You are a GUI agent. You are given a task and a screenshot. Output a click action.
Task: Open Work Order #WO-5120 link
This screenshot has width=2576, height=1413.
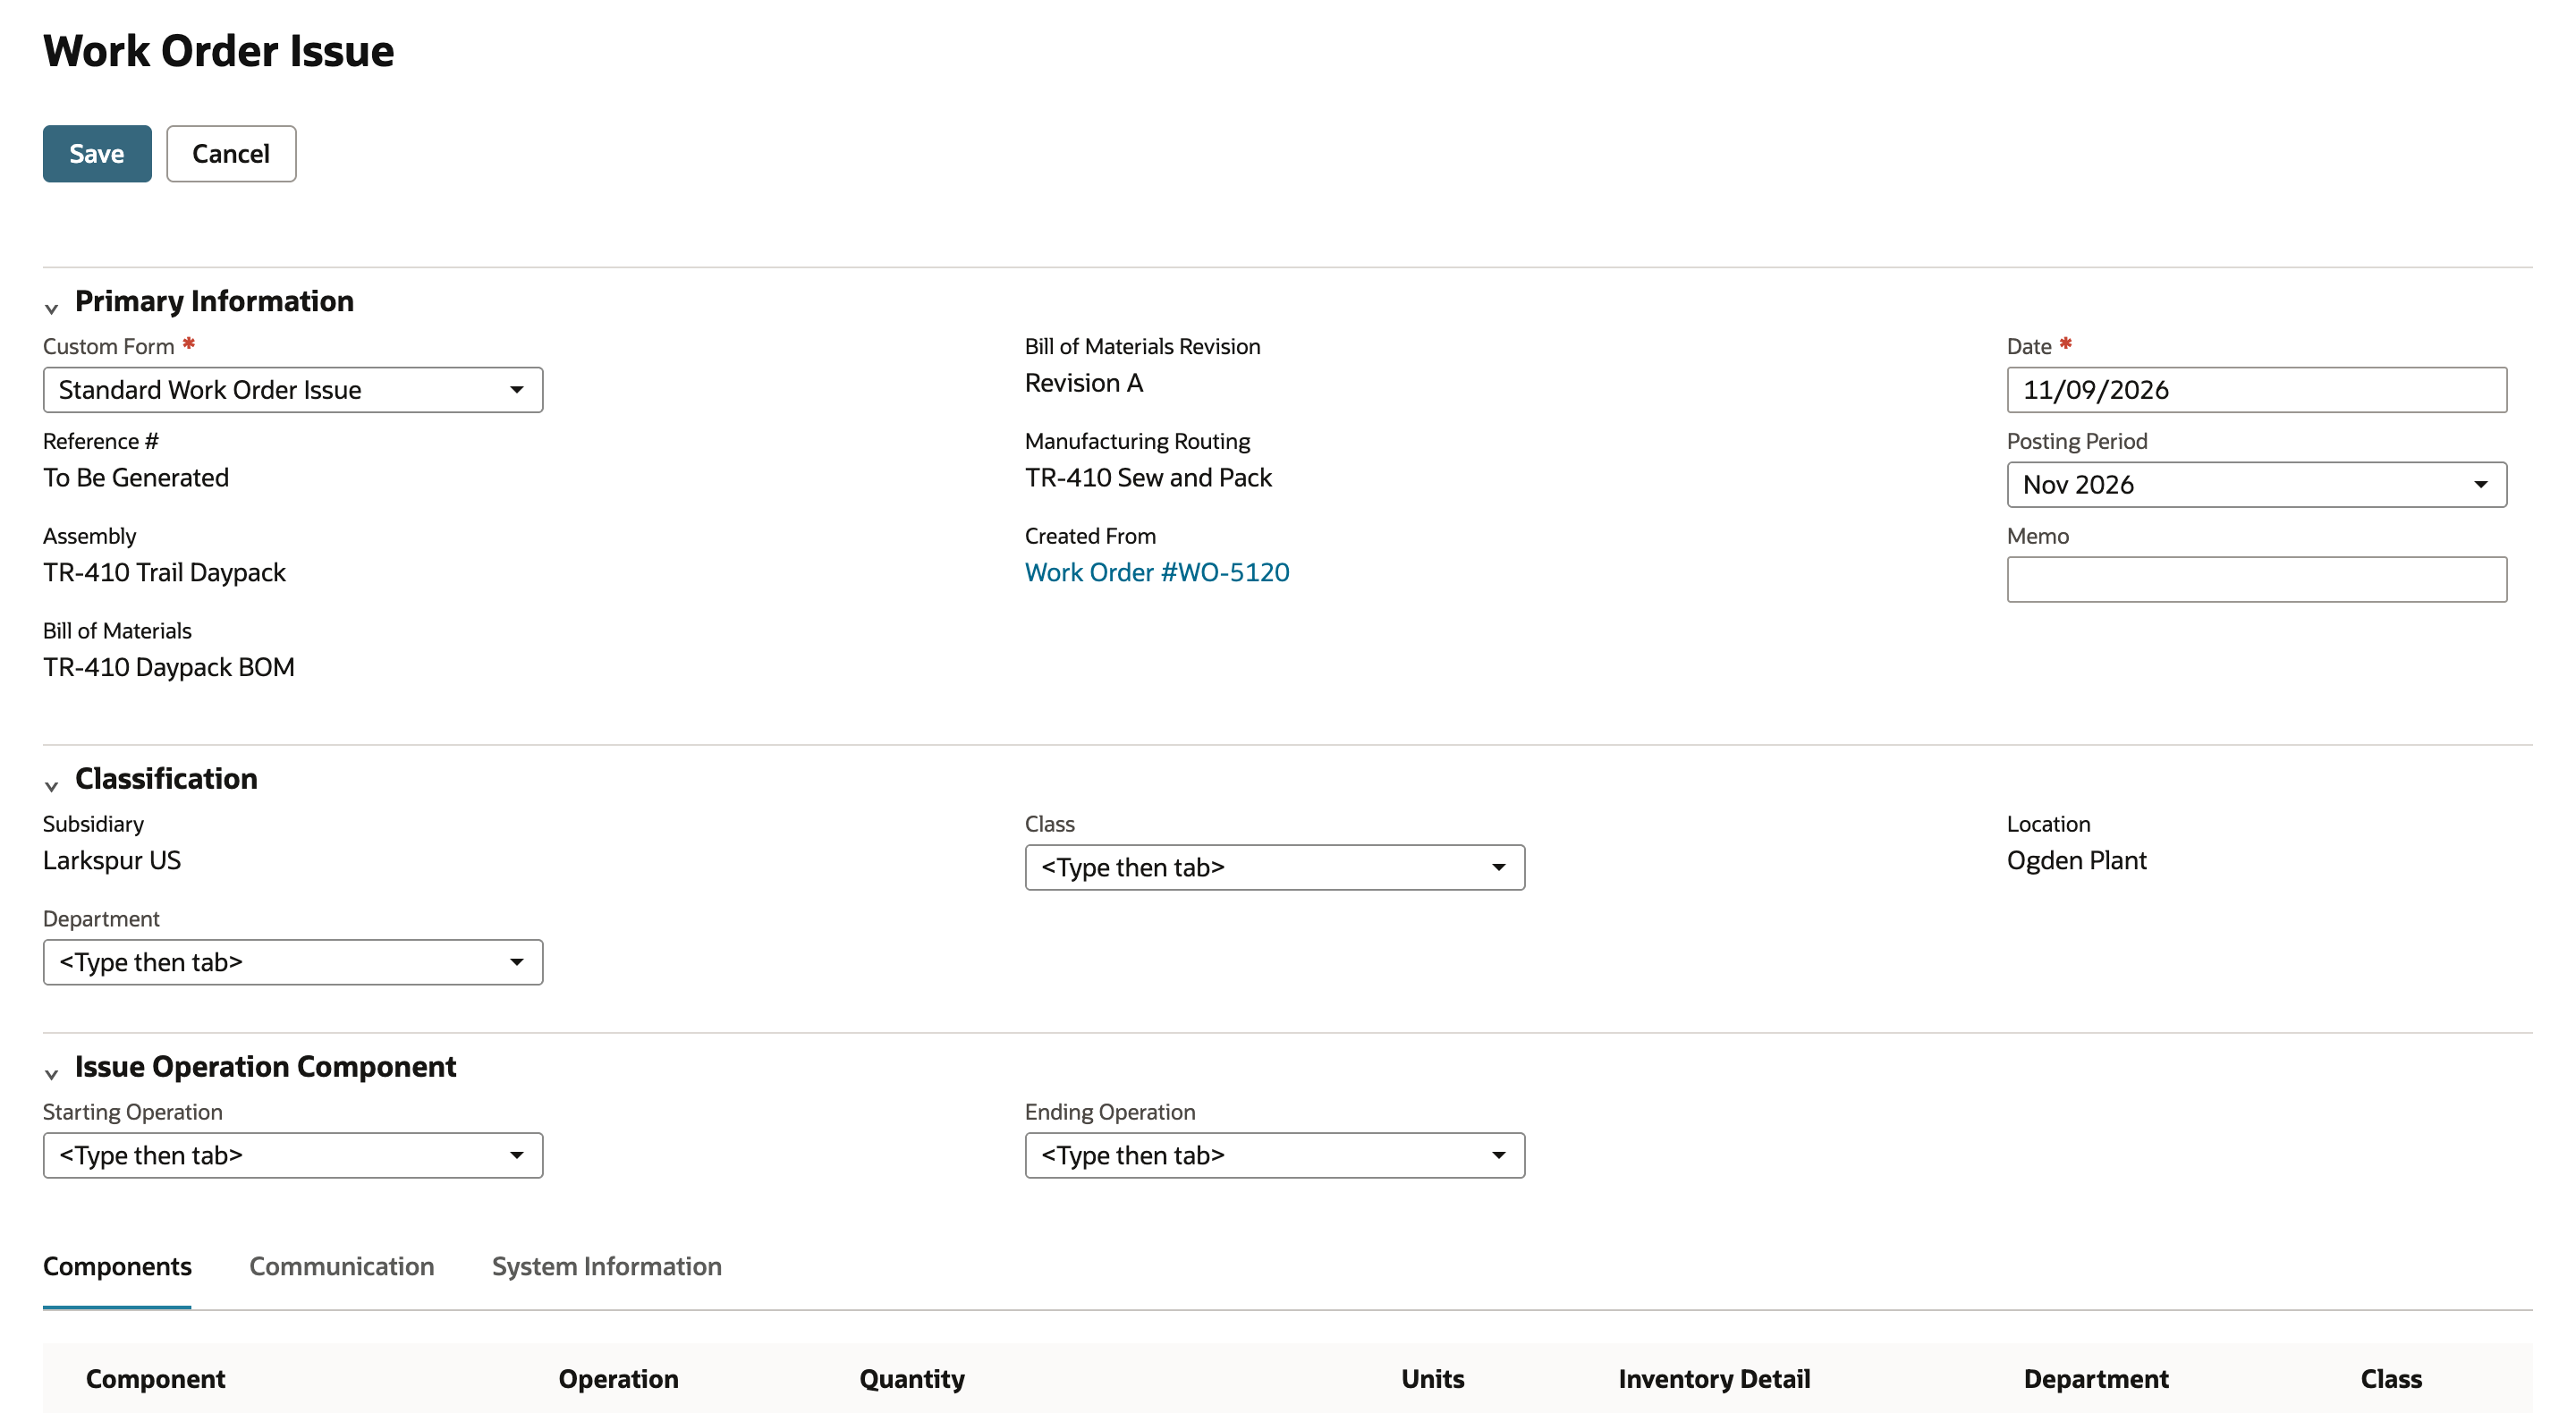(1157, 572)
